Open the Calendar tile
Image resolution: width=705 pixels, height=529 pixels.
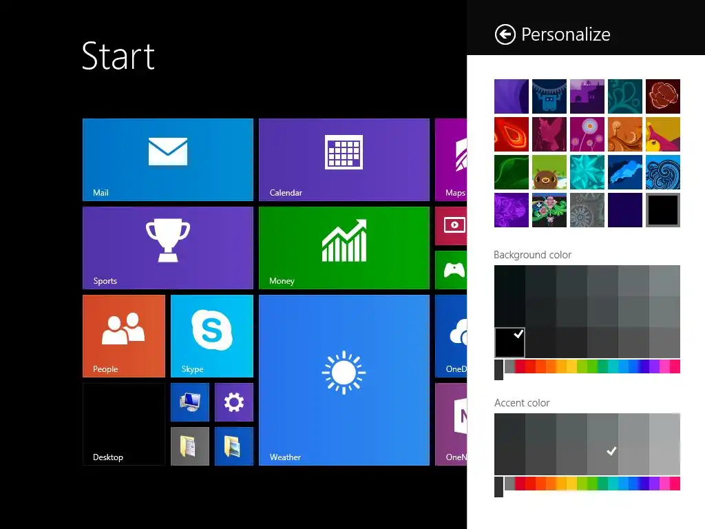[344, 160]
